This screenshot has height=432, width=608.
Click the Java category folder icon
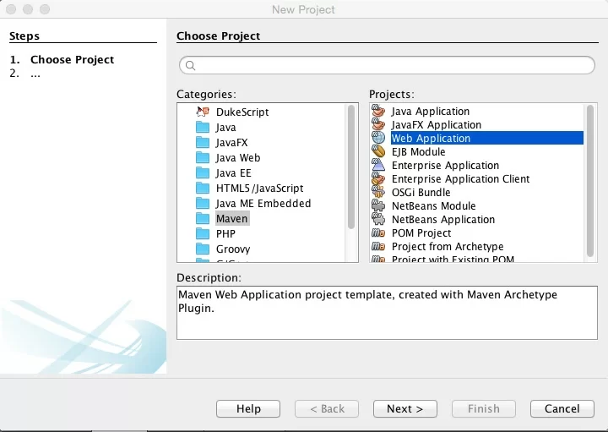pyautogui.click(x=203, y=128)
